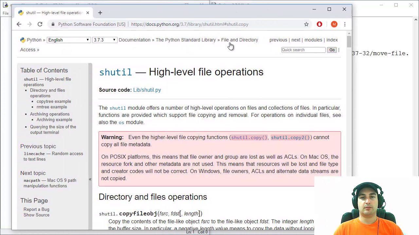Open the profile avatar M
Viewport: 419px width, 235px height.
pos(334,24)
